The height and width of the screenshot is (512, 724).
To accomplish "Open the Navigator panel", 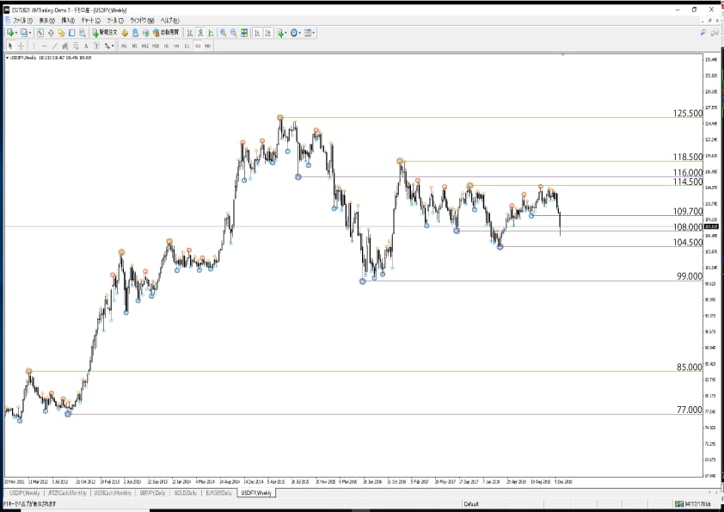I will (61, 33).
